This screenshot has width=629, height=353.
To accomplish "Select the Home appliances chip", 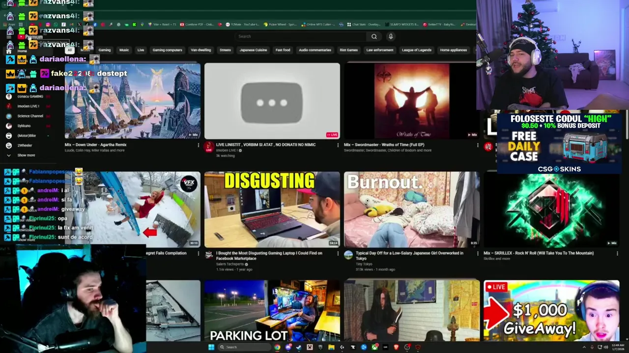I will pos(454,50).
